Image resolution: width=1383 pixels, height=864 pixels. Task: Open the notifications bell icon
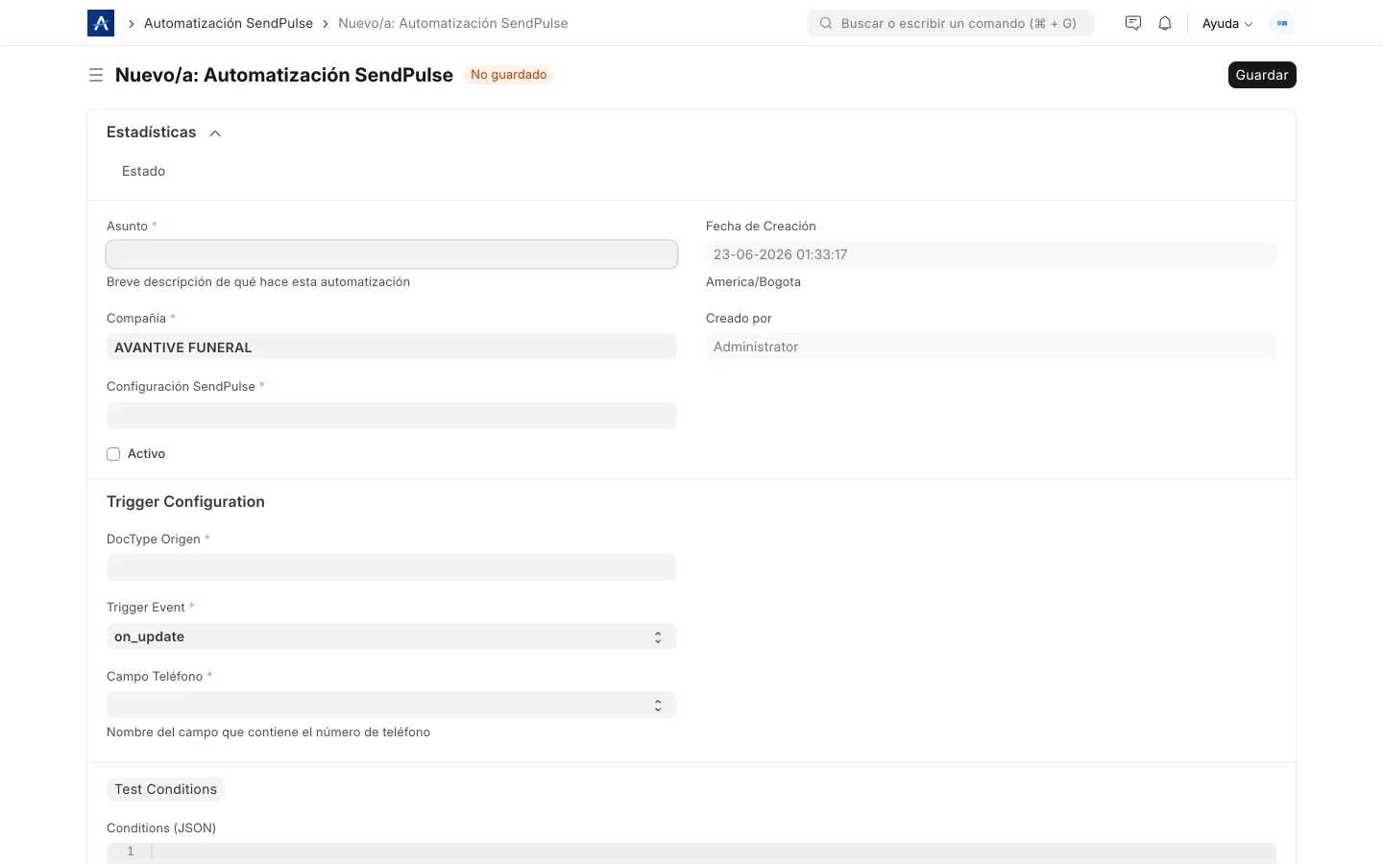1165,23
